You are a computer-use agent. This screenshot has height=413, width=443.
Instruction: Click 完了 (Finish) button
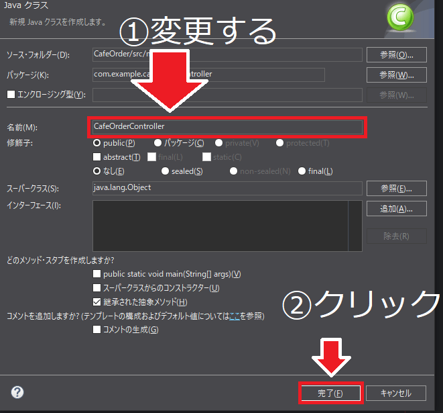pos(330,393)
